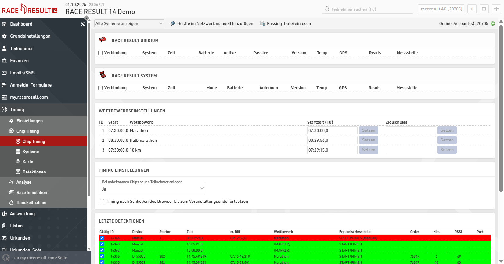Open Karte map page in sidebar
504x264 pixels.
[x=28, y=162]
